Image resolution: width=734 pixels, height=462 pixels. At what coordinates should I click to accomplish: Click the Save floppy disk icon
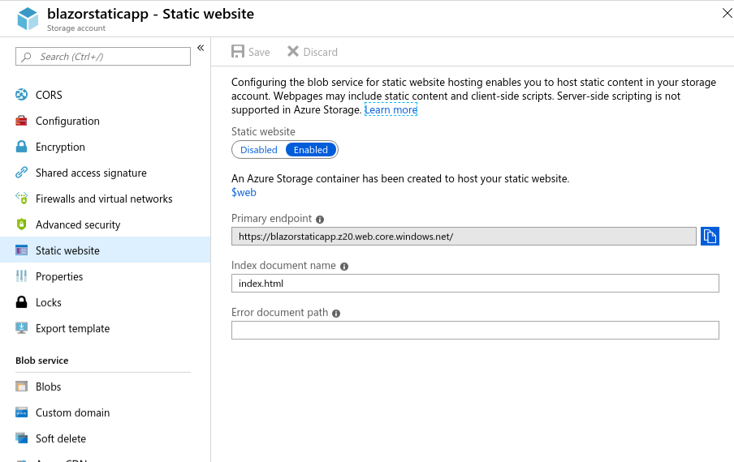click(x=238, y=51)
